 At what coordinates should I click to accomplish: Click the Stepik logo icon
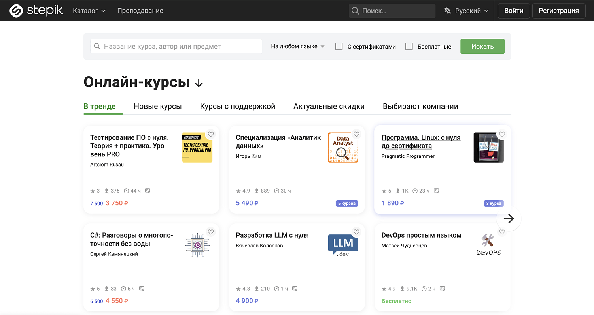16,11
